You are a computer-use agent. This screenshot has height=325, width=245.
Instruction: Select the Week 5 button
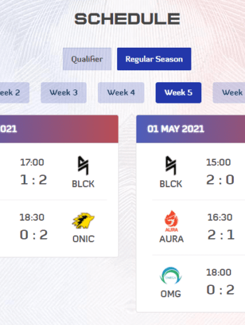pyautogui.click(x=178, y=93)
